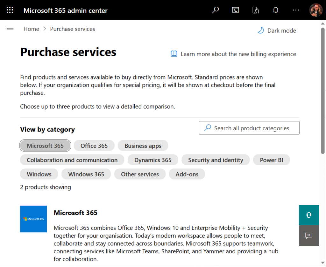Open the app launcher waffle icon
This screenshot has height=267, width=326.
point(10,10)
